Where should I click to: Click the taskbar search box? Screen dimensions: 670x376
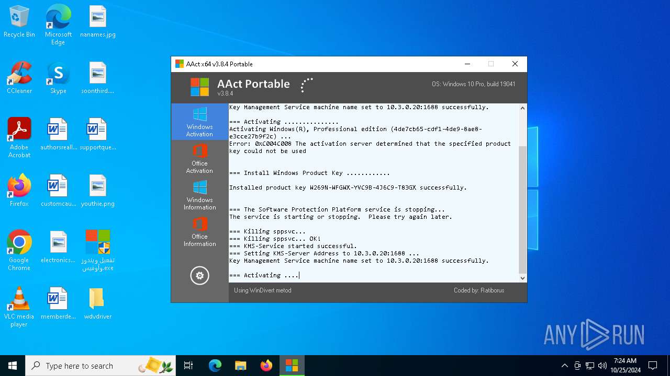(101, 366)
